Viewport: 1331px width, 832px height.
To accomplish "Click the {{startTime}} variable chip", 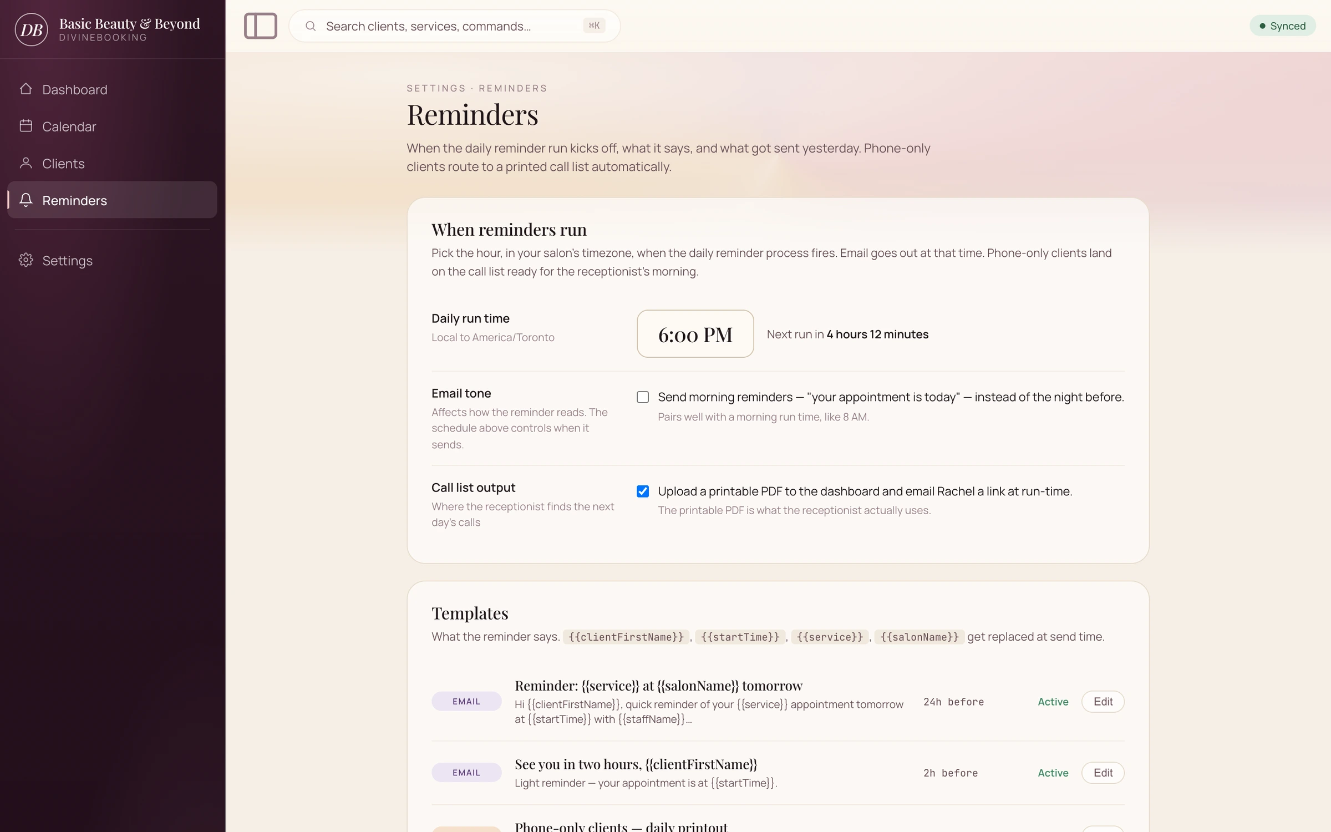I will click(x=740, y=637).
